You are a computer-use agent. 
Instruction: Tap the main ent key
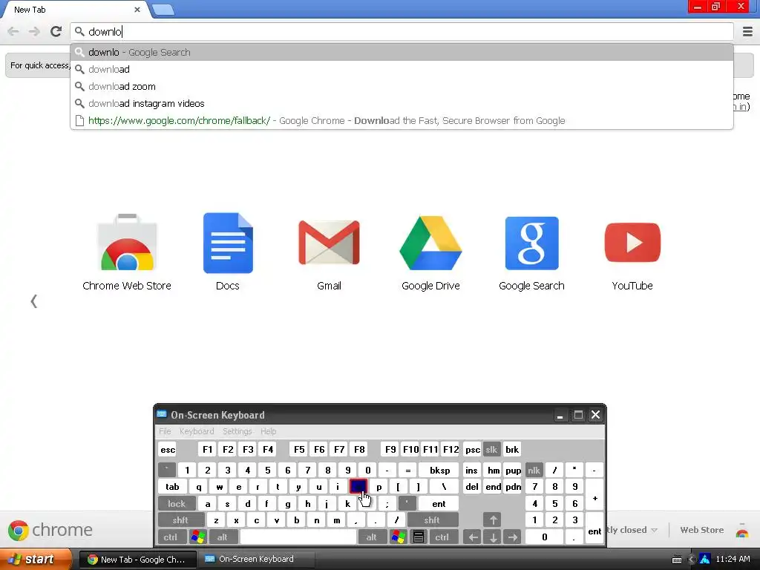pyautogui.click(x=439, y=504)
